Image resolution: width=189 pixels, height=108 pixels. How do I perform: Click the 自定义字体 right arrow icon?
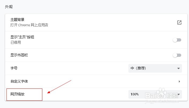coord(179,81)
